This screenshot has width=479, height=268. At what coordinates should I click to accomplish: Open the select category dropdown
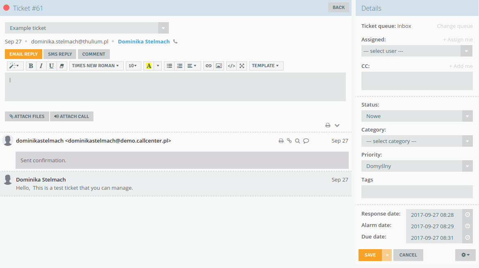click(x=417, y=141)
